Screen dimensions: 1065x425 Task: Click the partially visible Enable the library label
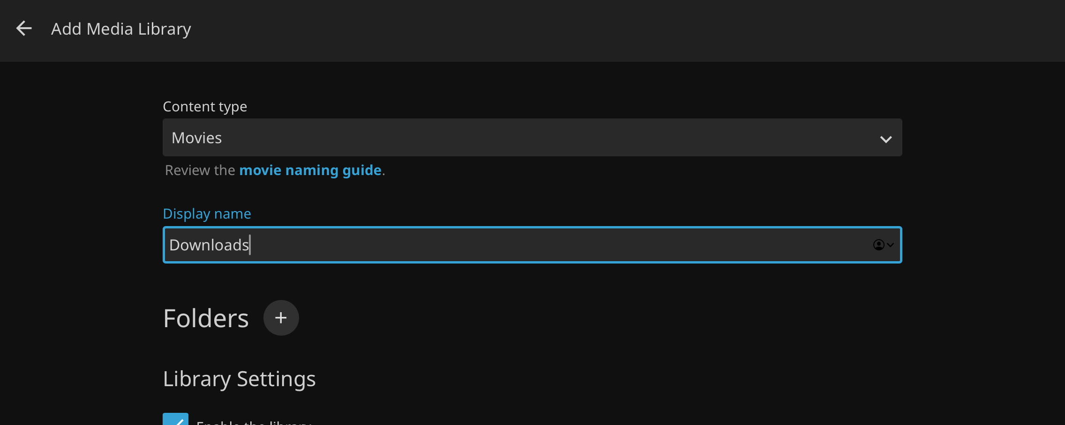(x=254, y=422)
